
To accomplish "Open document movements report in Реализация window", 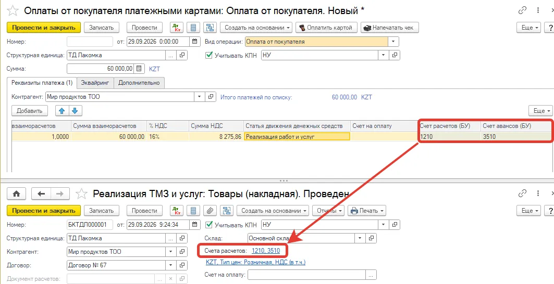I will (x=193, y=211).
